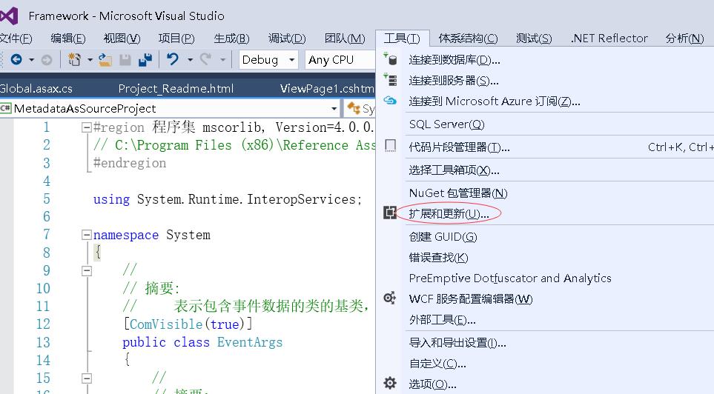Open the .NET Reflector menu

coord(609,39)
